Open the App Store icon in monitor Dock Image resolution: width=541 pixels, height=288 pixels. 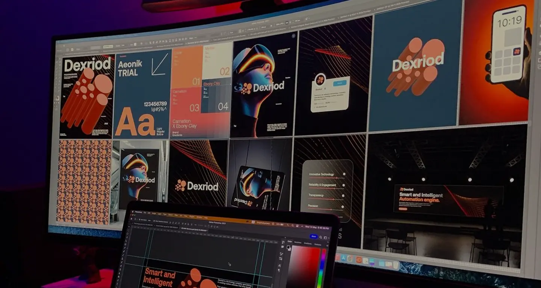tap(343, 258)
